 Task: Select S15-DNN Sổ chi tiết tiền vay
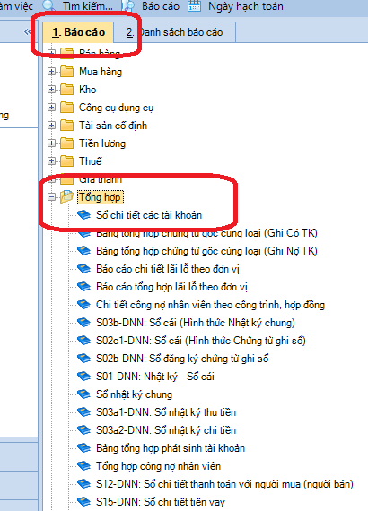tap(160, 502)
